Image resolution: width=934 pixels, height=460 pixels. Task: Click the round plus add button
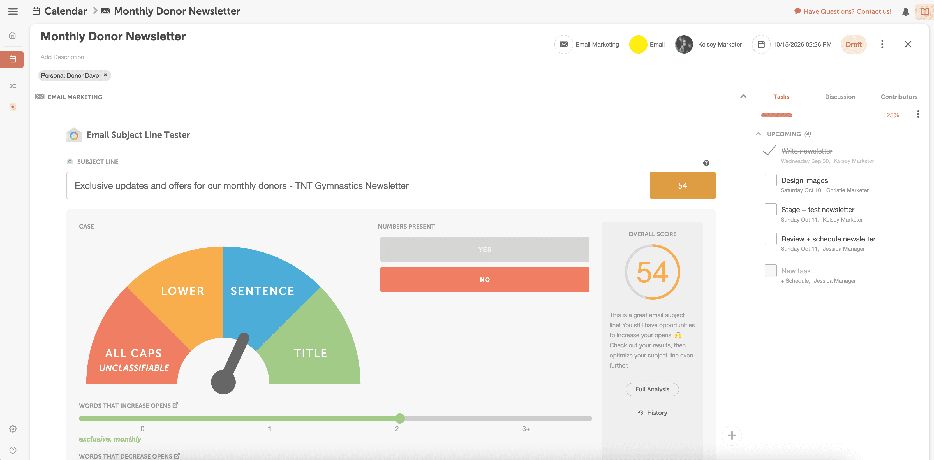click(731, 435)
